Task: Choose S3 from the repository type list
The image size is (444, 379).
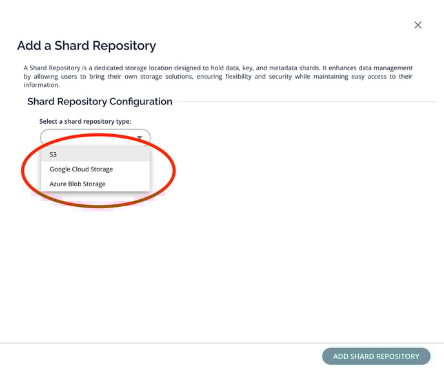Action: [x=95, y=154]
